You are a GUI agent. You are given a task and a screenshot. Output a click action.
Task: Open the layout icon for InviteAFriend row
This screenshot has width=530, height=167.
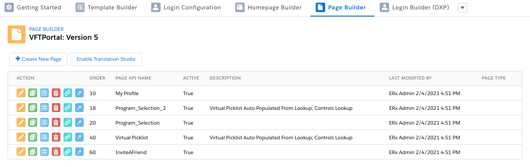pyautogui.click(x=44, y=153)
